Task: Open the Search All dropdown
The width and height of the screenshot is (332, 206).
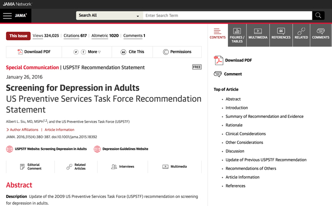Action: [x=110, y=16]
